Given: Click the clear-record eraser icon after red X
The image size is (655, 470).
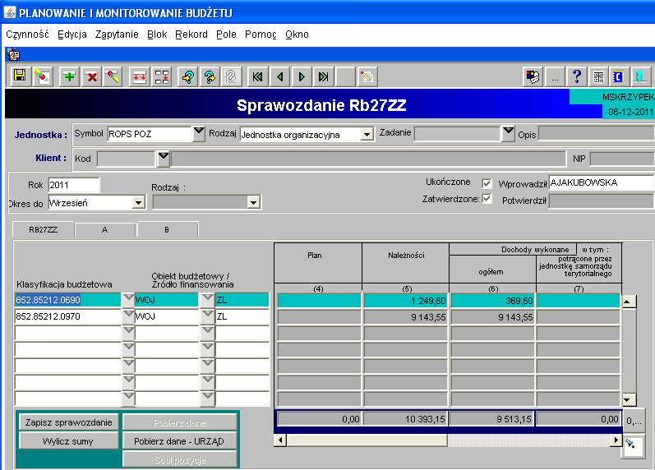Looking at the screenshot, I should pos(113,76).
